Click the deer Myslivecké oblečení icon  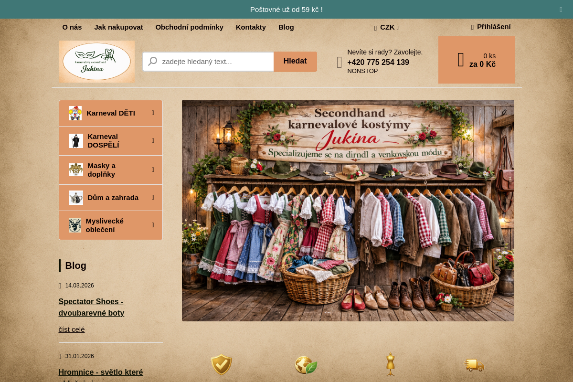click(x=75, y=225)
